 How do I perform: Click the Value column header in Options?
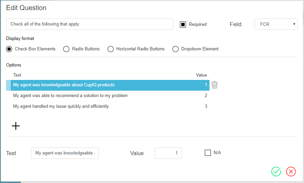201,75
